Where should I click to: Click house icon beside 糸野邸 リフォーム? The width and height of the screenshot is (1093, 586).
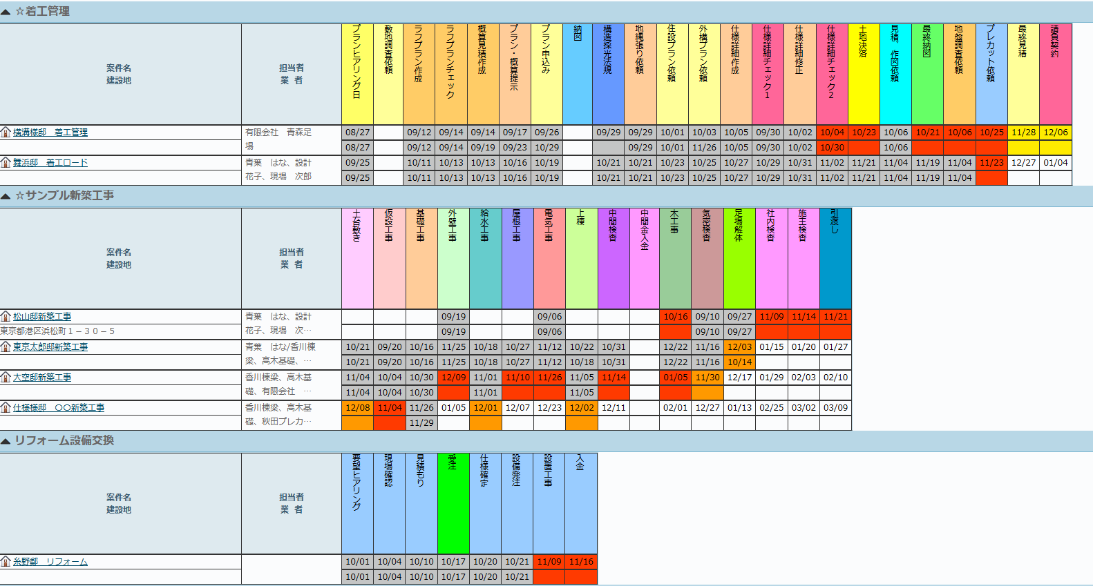(6, 562)
